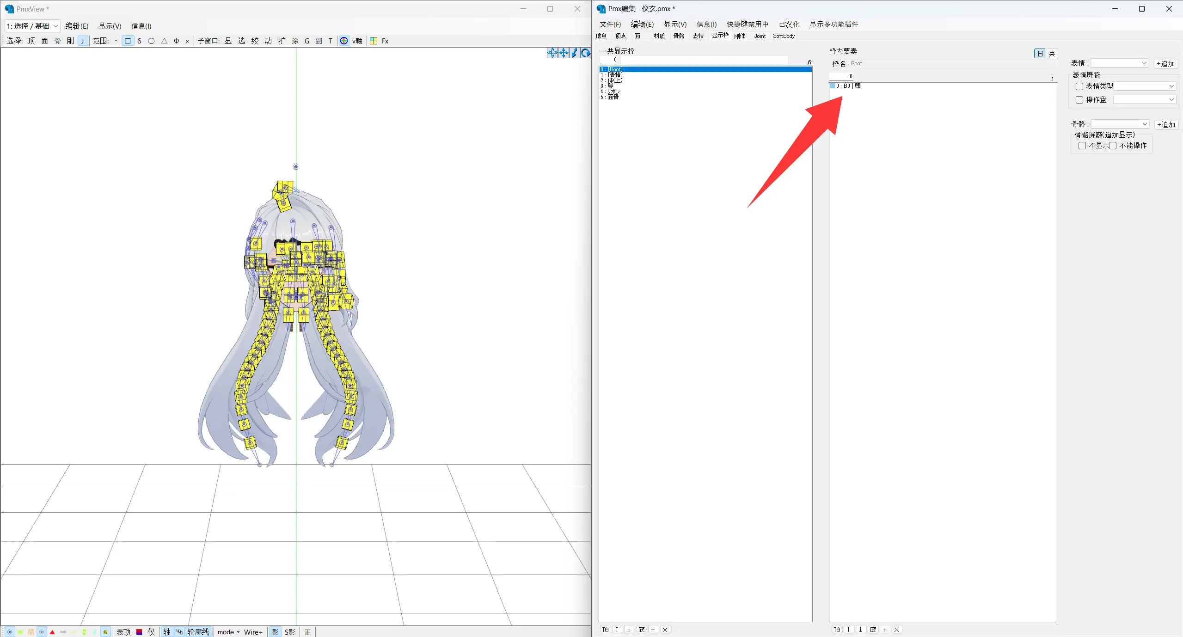Click the red-blue color swatch in the bottom toolbar

tap(139, 632)
